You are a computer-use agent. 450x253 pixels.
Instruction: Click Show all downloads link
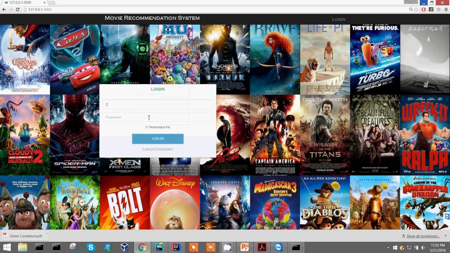tap(423, 236)
